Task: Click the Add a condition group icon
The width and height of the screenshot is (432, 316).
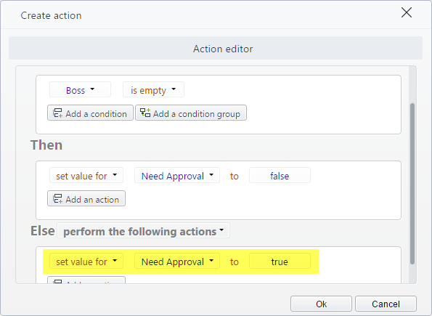Action: coord(145,113)
